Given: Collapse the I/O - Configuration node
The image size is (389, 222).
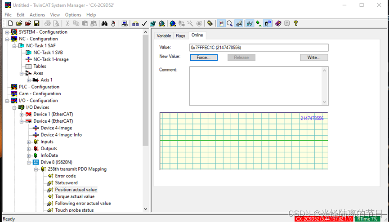Looking at the screenshot, I should click(x=7, y=101).
